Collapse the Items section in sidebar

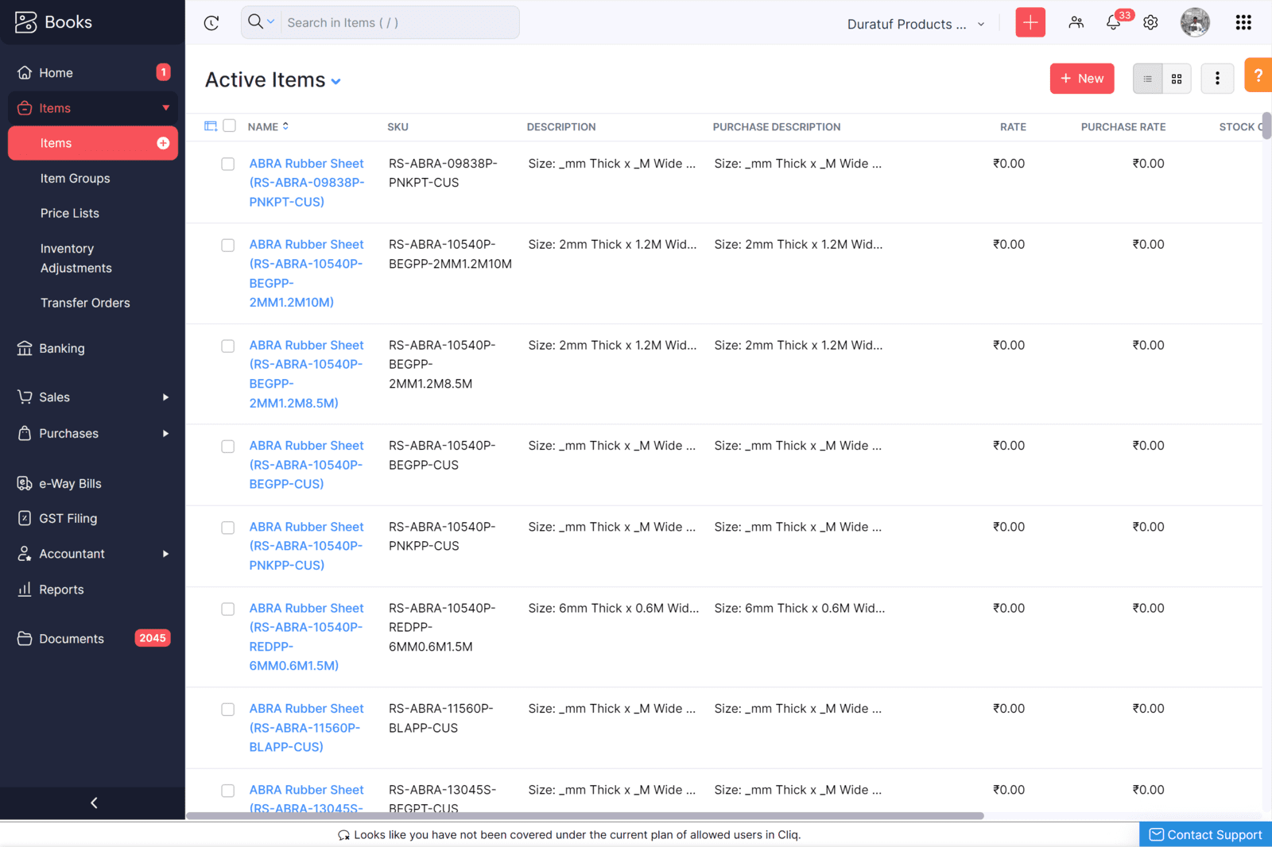pyautogui.click(x=166, y=108)
